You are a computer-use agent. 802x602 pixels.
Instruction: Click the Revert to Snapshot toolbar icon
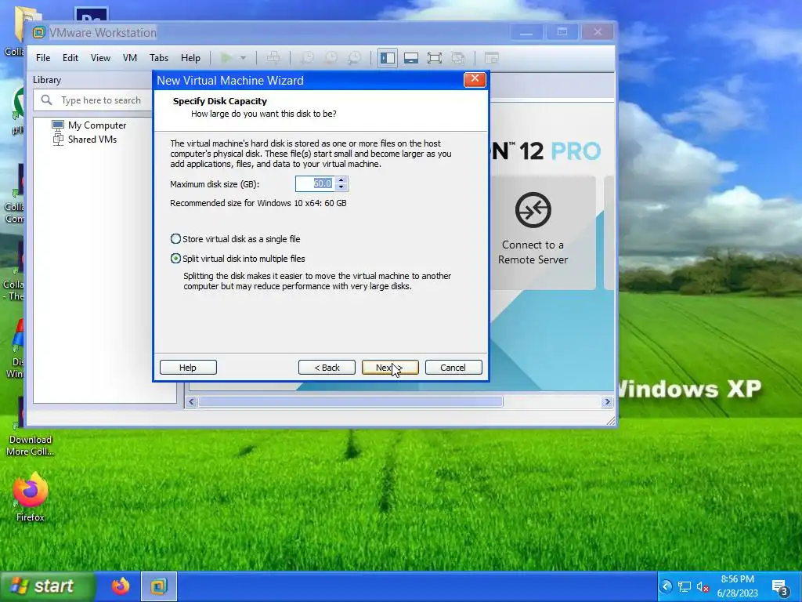click(331, 58)
